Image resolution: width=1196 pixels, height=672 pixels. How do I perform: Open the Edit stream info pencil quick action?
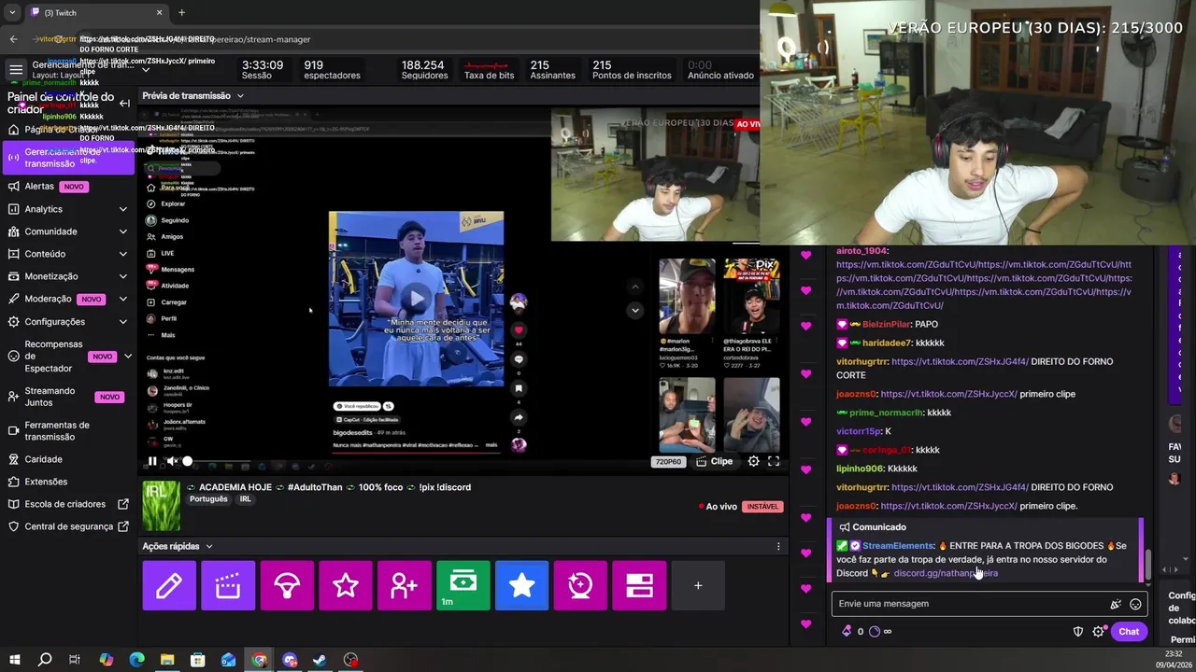coord(169,585)
